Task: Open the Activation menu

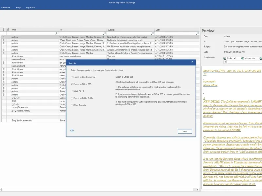Action: [6, 8]
